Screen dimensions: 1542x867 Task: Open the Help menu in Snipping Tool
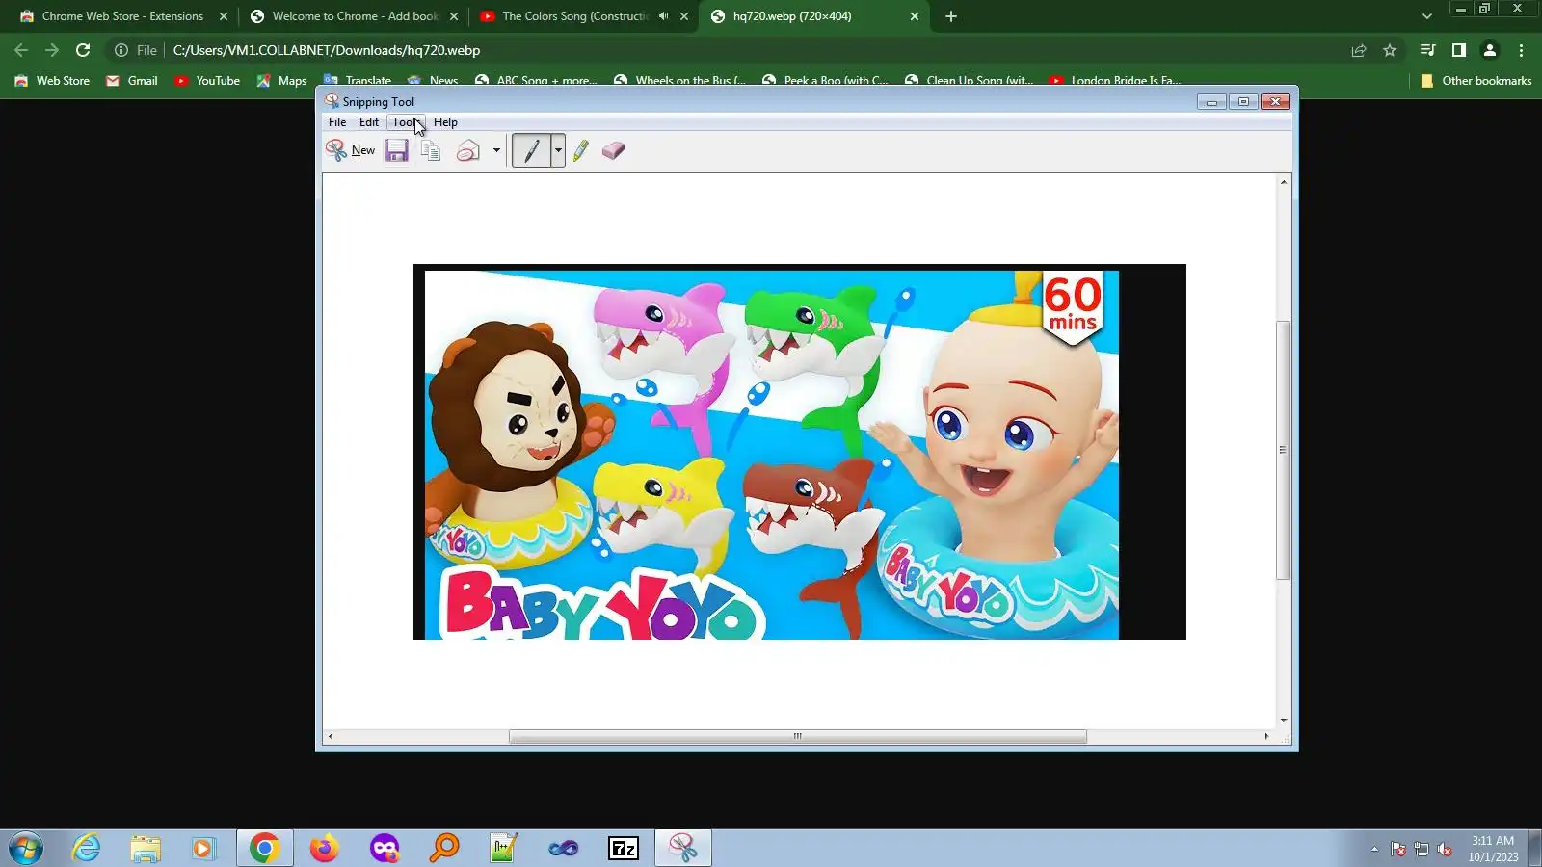click(445, 122)
